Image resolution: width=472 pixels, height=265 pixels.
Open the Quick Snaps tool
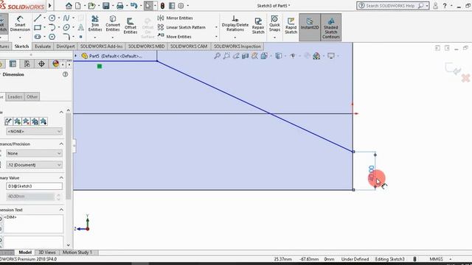[274, 24]
